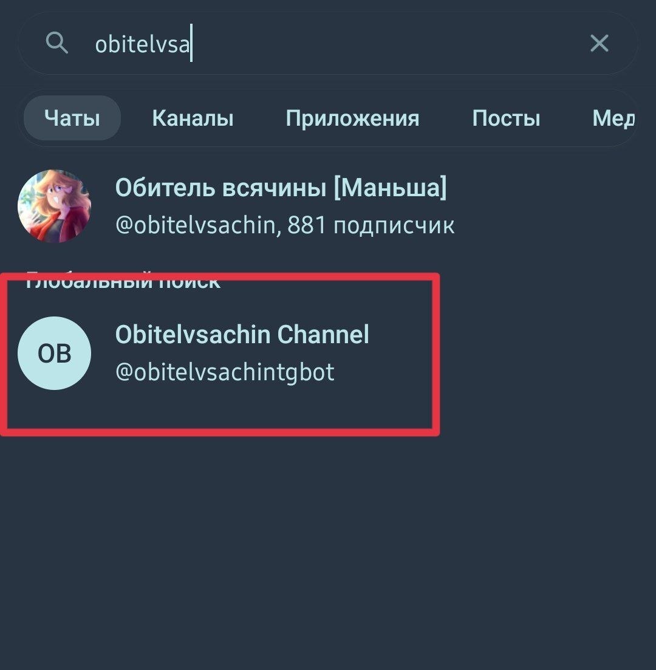Select the @obitelvsachintgbot username
Image resolution: width=656 pixels, height=670 pixels.
point(225,372)
